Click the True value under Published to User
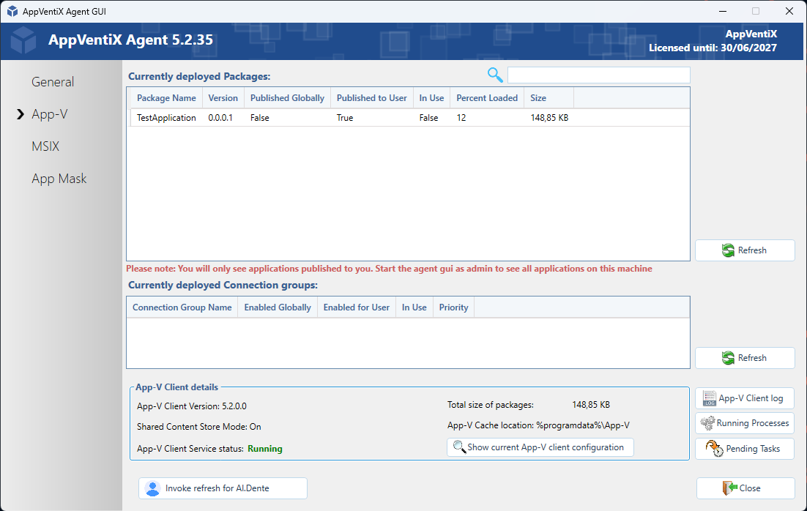The image size is (807, 511). click(x=345, y=118)
